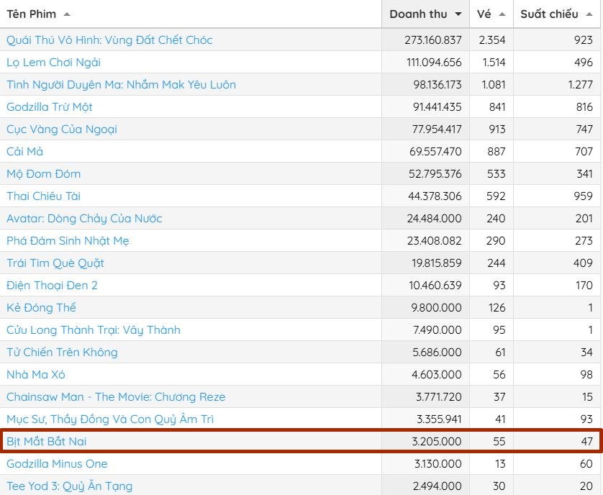Sort table by Tên Phim header
The image size is (603, 495).
32,14
